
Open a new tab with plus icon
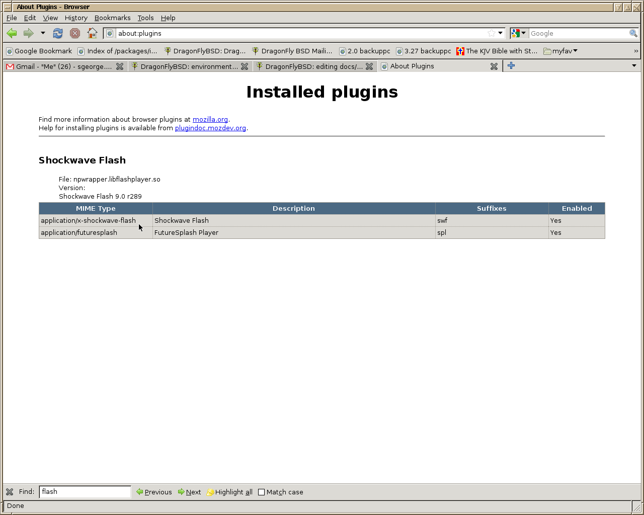[x=511, y=66]
